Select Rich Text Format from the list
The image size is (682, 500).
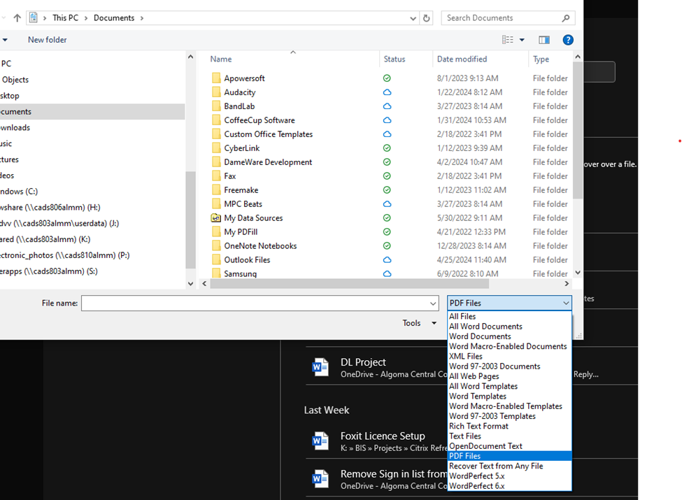(478, 426)
